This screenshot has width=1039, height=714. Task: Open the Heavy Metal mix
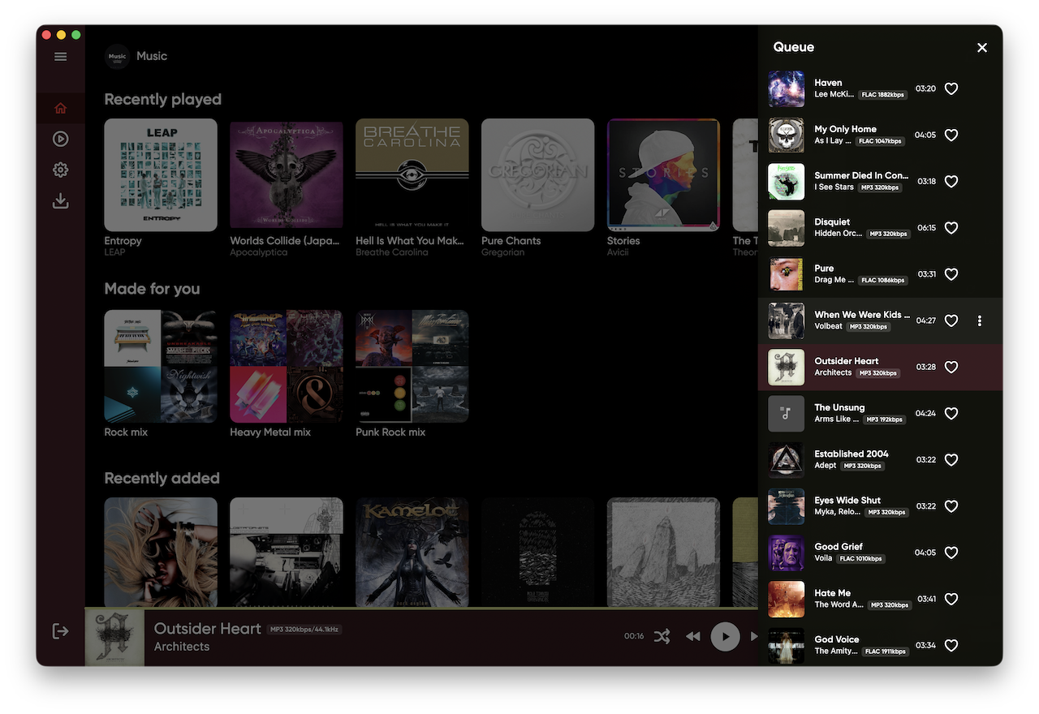click(287, 374)
